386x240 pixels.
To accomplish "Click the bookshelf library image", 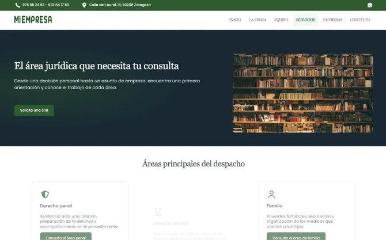I will coord(303,93).
